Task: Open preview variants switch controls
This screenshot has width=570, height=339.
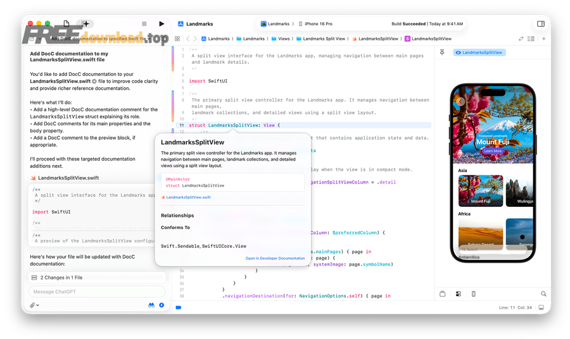Action: 459,293
